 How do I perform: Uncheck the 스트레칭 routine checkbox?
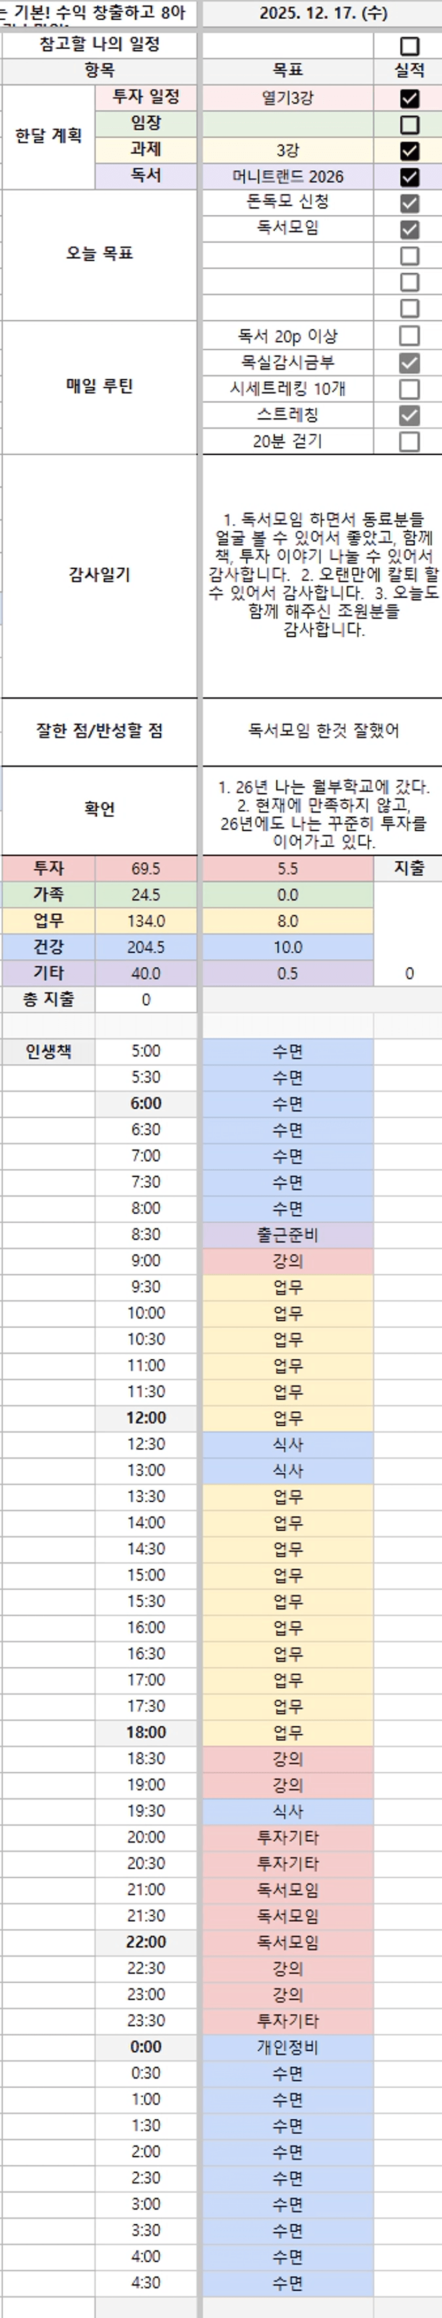[409, 415]
